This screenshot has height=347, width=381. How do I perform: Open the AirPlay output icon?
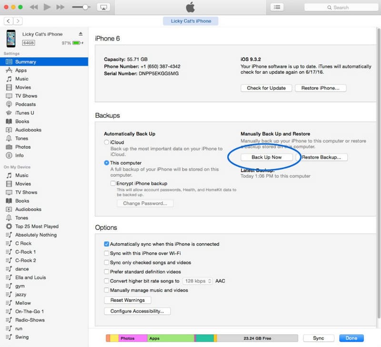(103, 7)
